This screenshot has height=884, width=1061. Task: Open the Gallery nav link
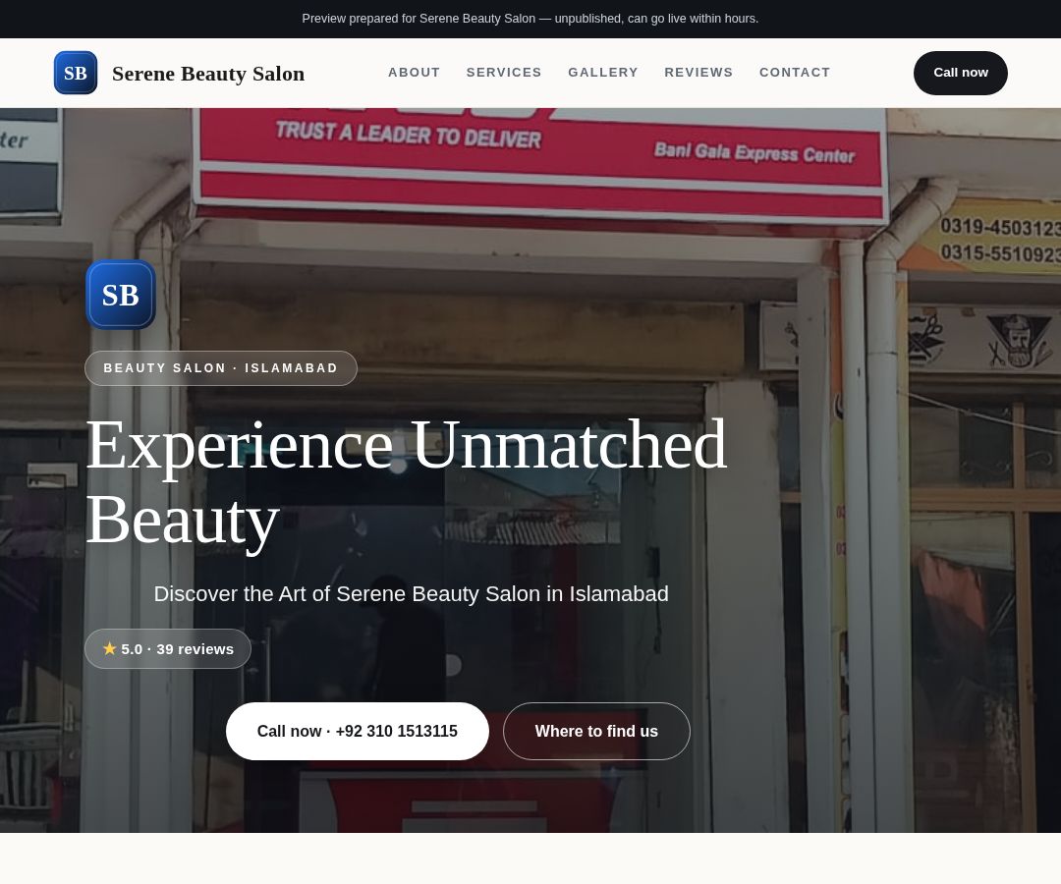click(603, 73)
